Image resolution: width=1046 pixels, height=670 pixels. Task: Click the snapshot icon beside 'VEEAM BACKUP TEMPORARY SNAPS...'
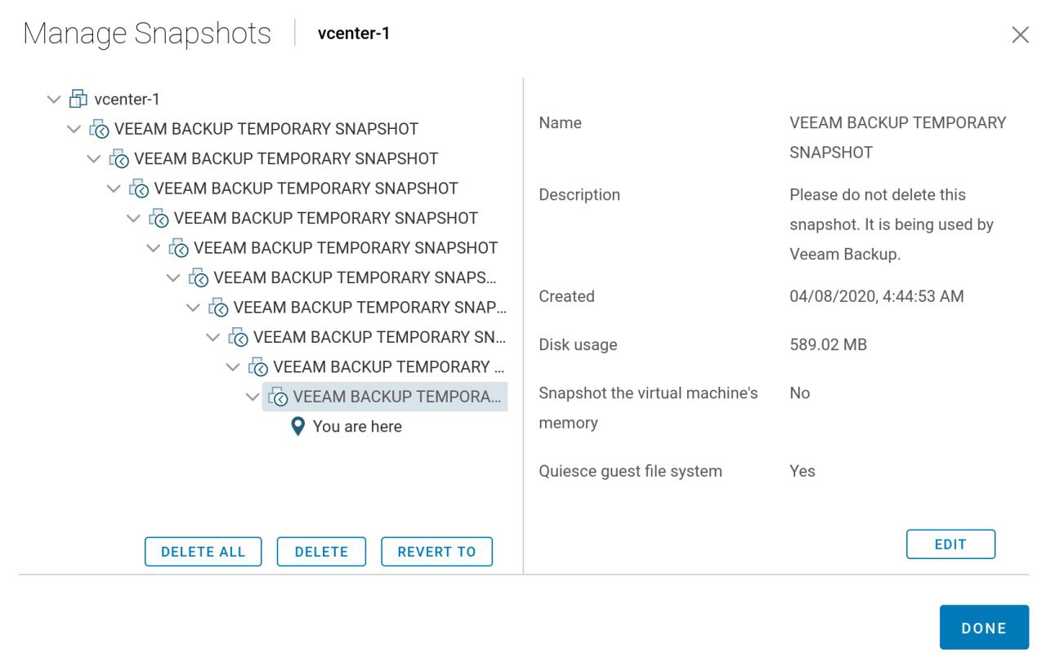coord(199,278)
